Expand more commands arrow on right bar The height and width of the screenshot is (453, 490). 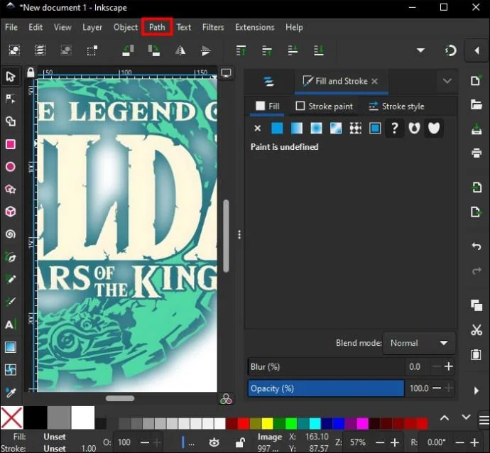coord(477,391)
